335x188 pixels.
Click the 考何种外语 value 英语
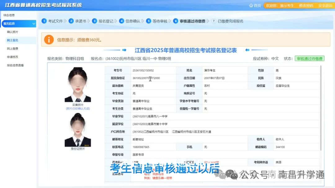[x=278, y=162]
